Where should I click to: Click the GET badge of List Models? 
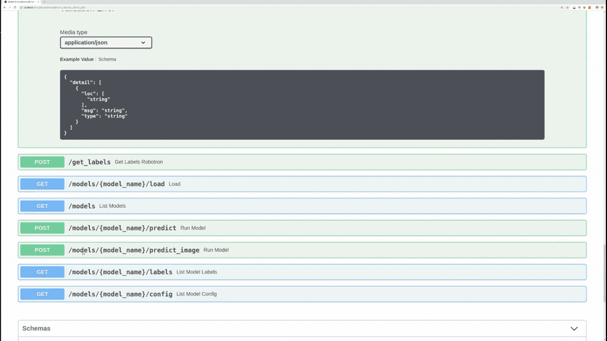pos(42,206)
